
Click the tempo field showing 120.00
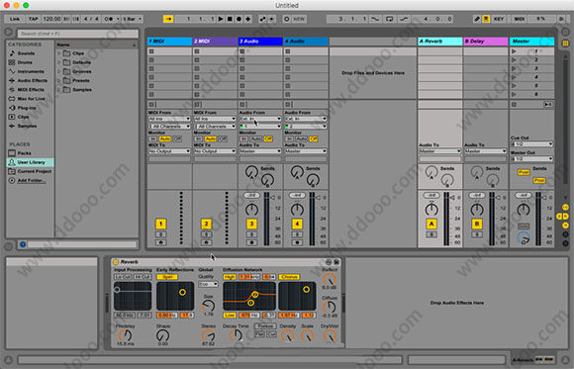pyautogui.click(x=51, y=19)
